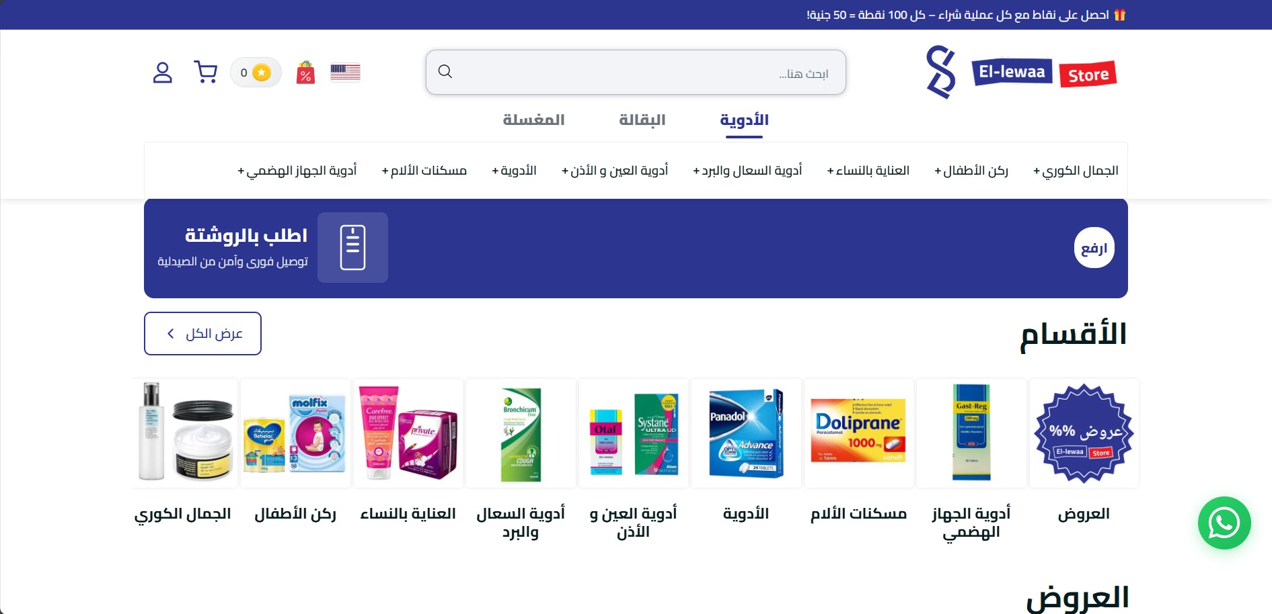Expand ركن الأطفال menu

click(971, 171)
